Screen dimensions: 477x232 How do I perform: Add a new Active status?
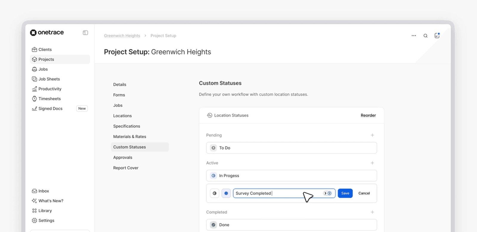[372, 163]
